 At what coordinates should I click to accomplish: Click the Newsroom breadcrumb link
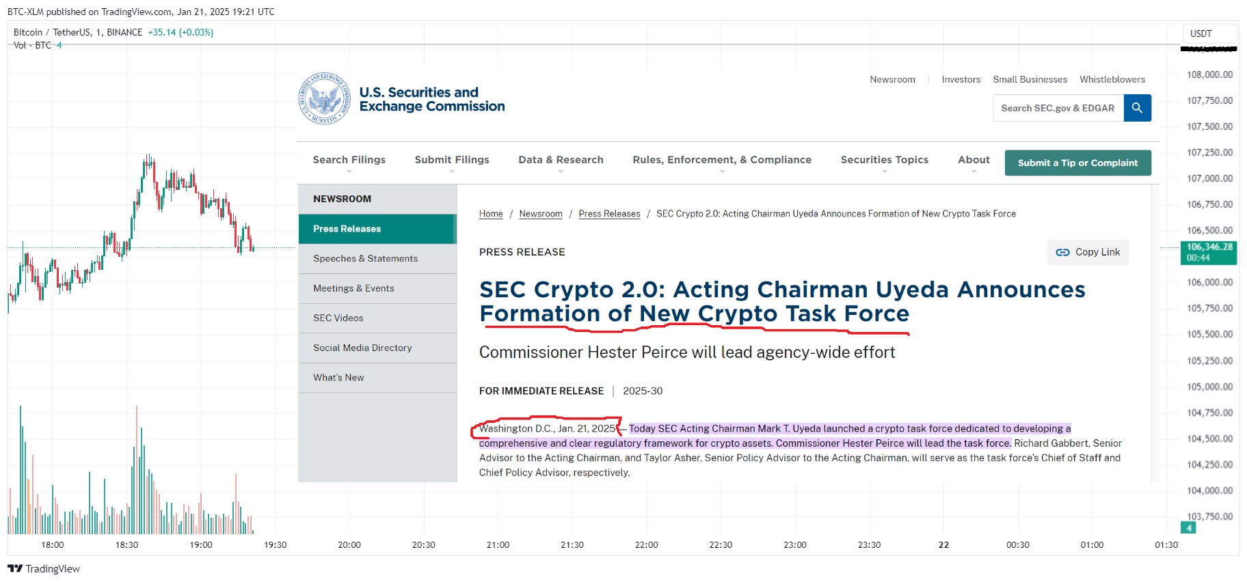coord(541,214)
